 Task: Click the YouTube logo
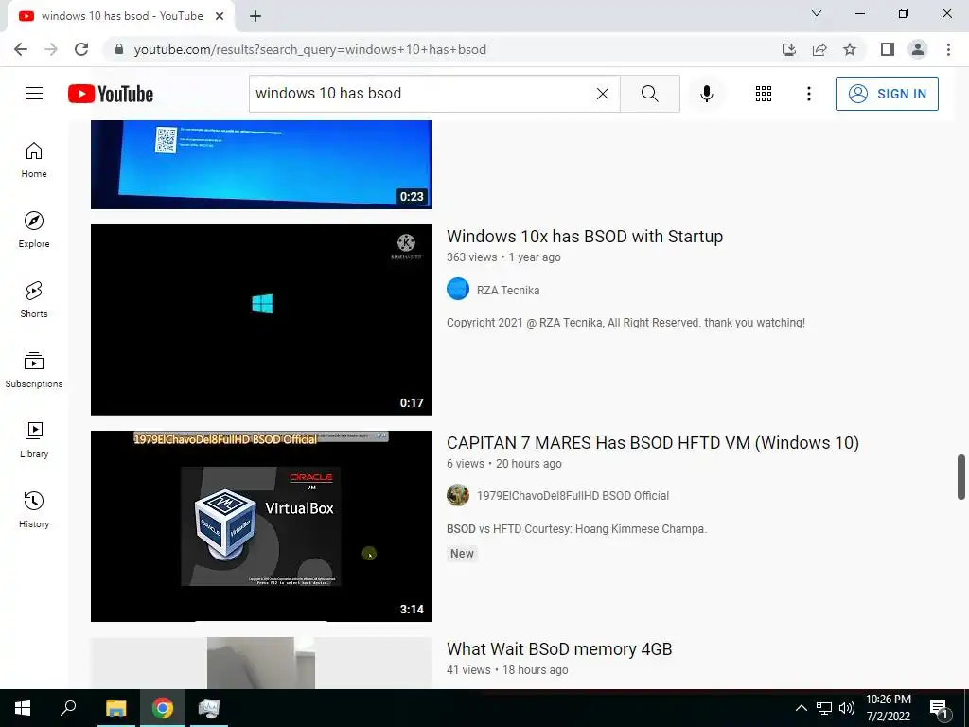tap(111, 94)
